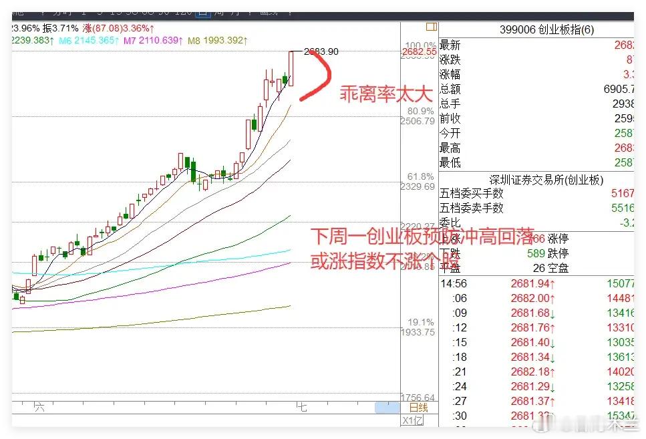Screen dimensions: 646x439
Task: Click the 2682.18 tick price
Action: [532, 372]
